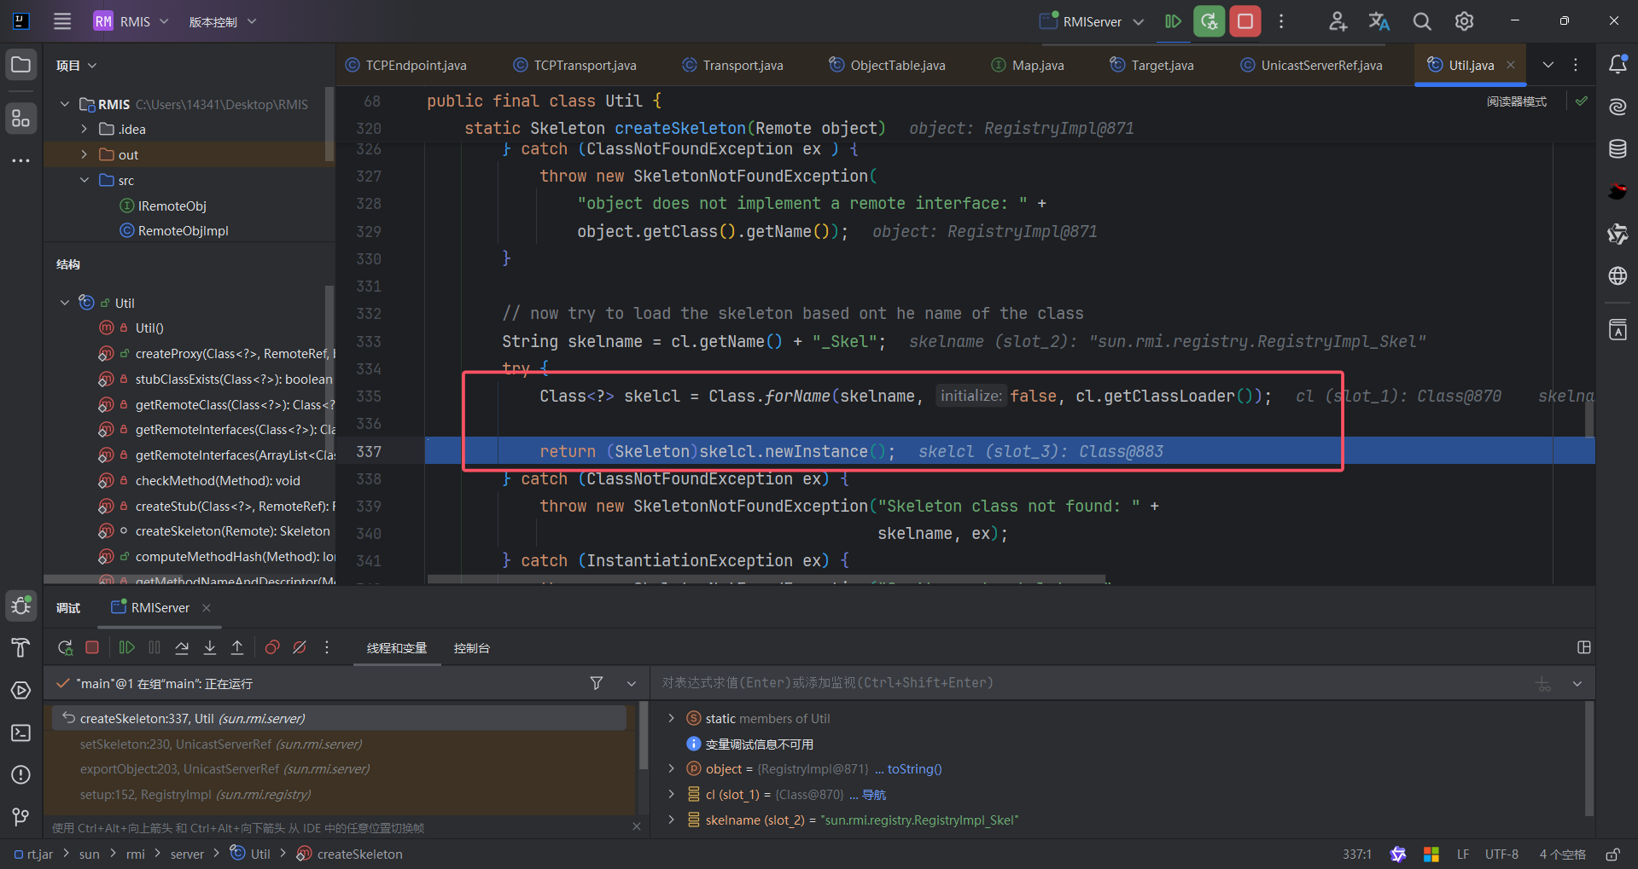Switch to TCPTransport.java tab
Screen dimensions: 1638x869
tap(575, 65)
